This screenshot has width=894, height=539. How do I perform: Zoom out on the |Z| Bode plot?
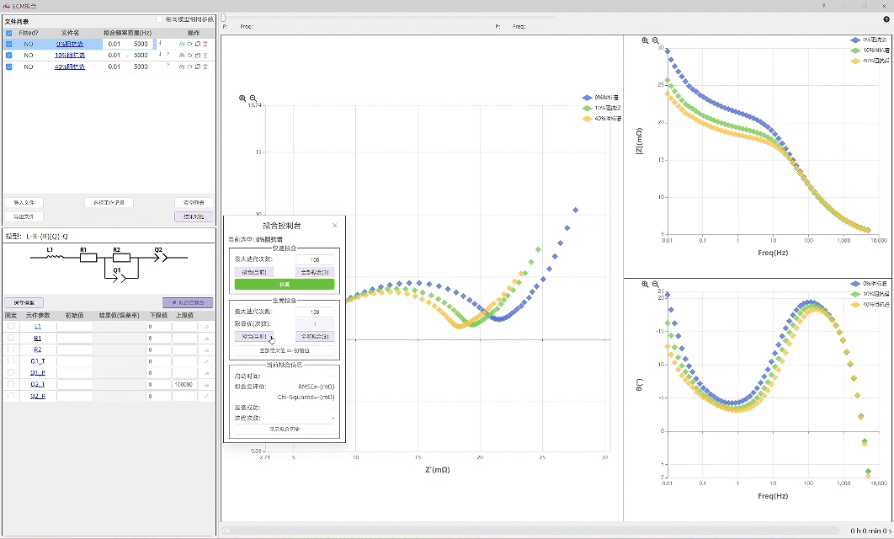click(x=656, y=40)
